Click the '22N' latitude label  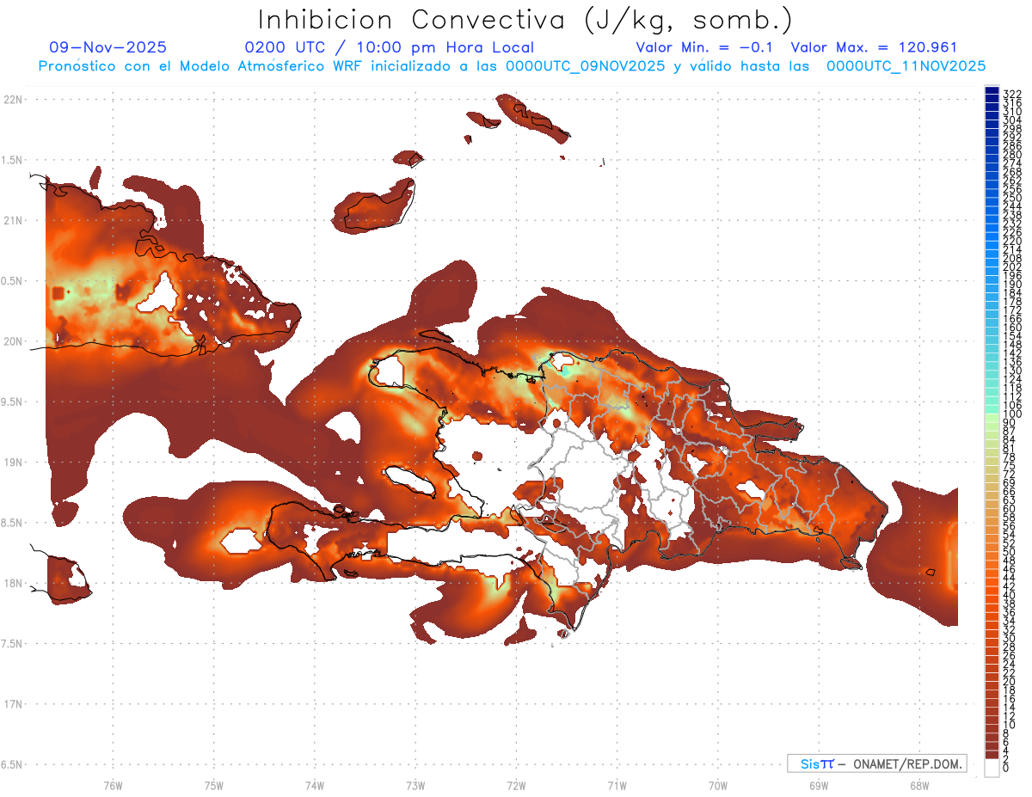click(14, 99)
